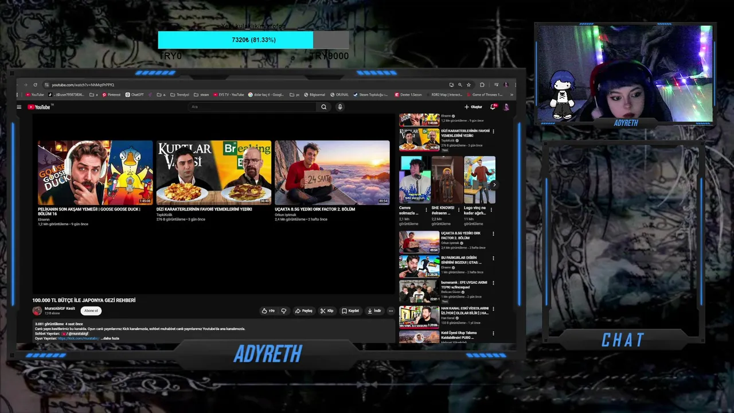This screenshot has width=734, height=413.
Task: Click the donation goal progress bar 7320₺
Action: (253, 40)
